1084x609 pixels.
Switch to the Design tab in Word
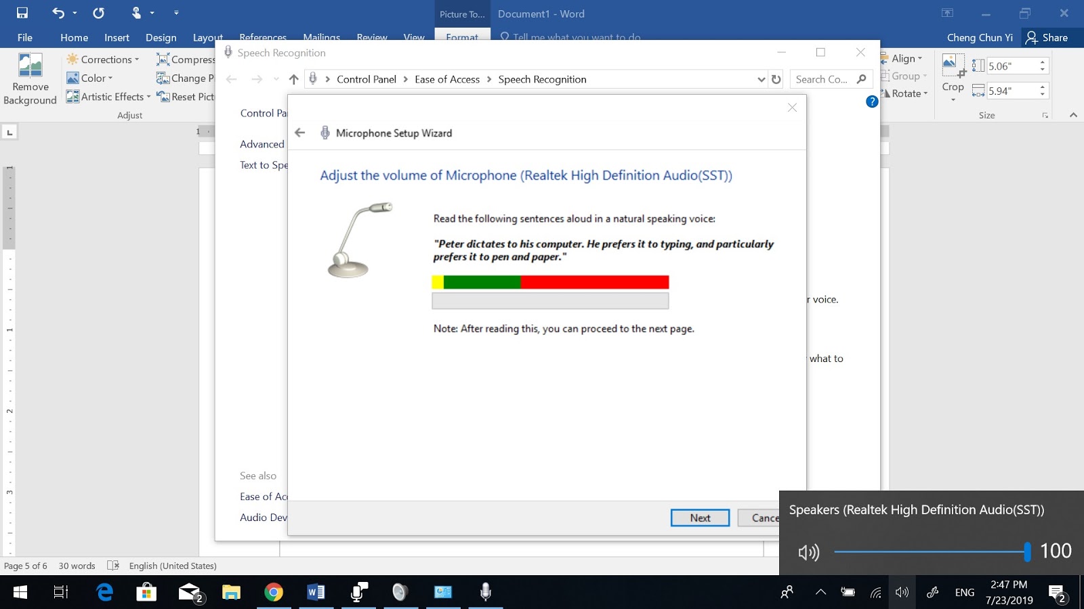click(161, 38)
